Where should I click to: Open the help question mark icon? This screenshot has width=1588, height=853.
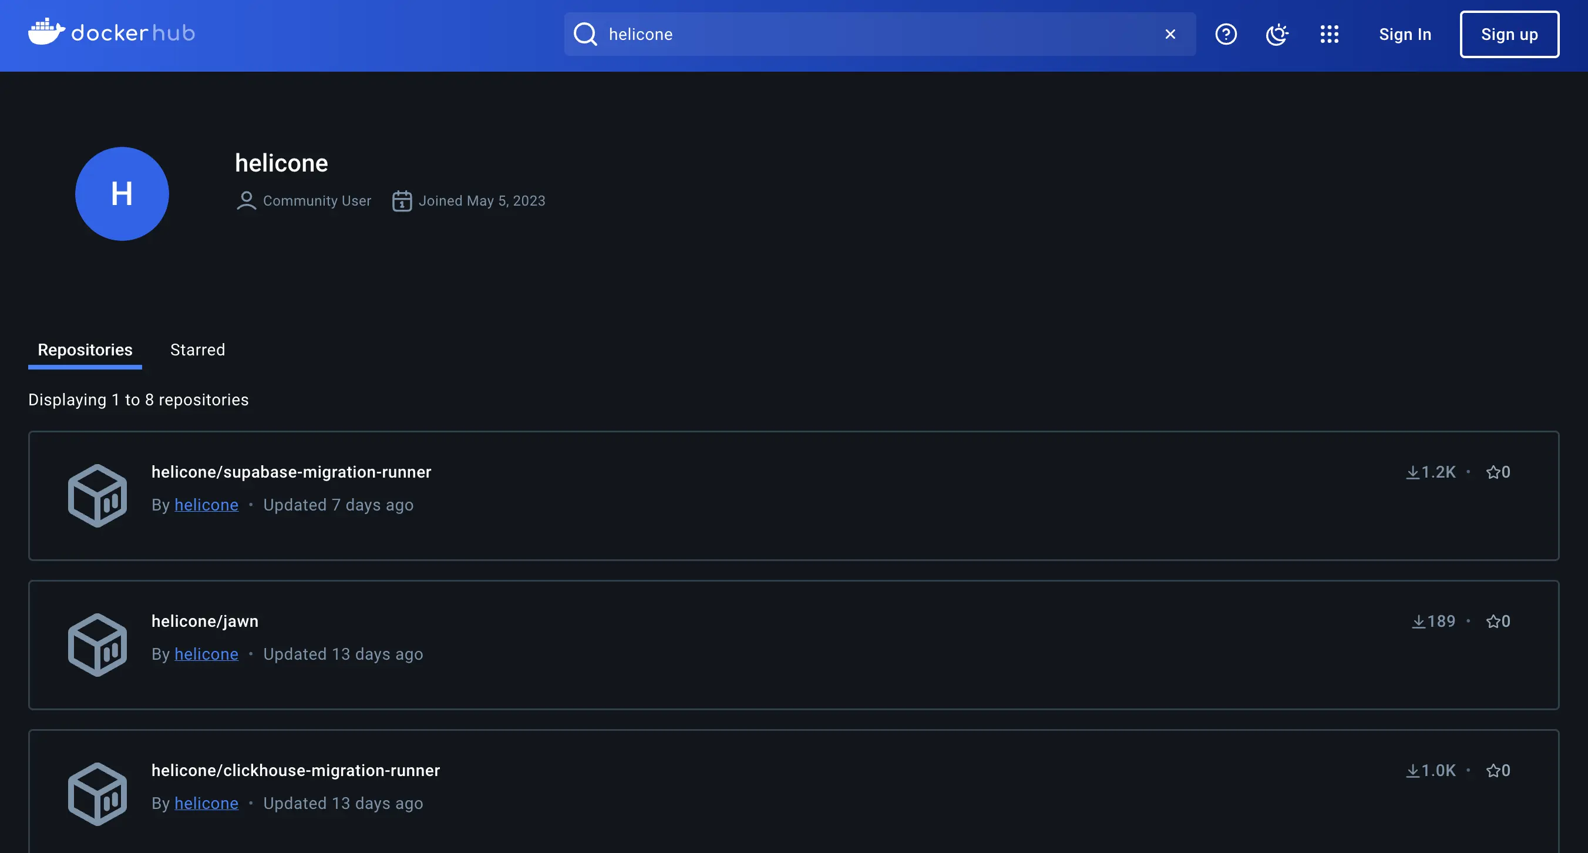1226,34
